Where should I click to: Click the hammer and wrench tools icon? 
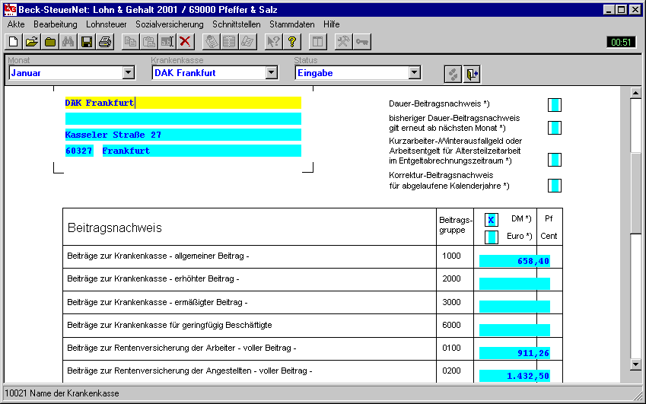[x=344, y=42]
